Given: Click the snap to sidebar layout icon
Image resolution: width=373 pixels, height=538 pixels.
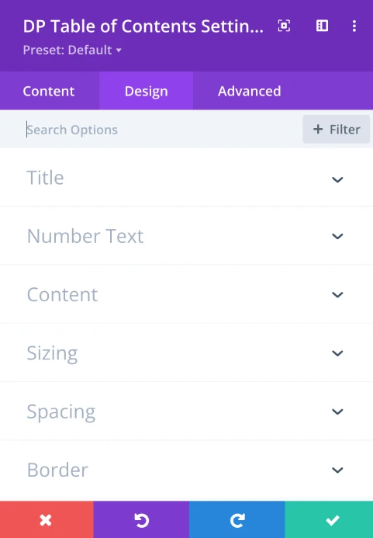Looking at the screenshot, I should (322, 26).
